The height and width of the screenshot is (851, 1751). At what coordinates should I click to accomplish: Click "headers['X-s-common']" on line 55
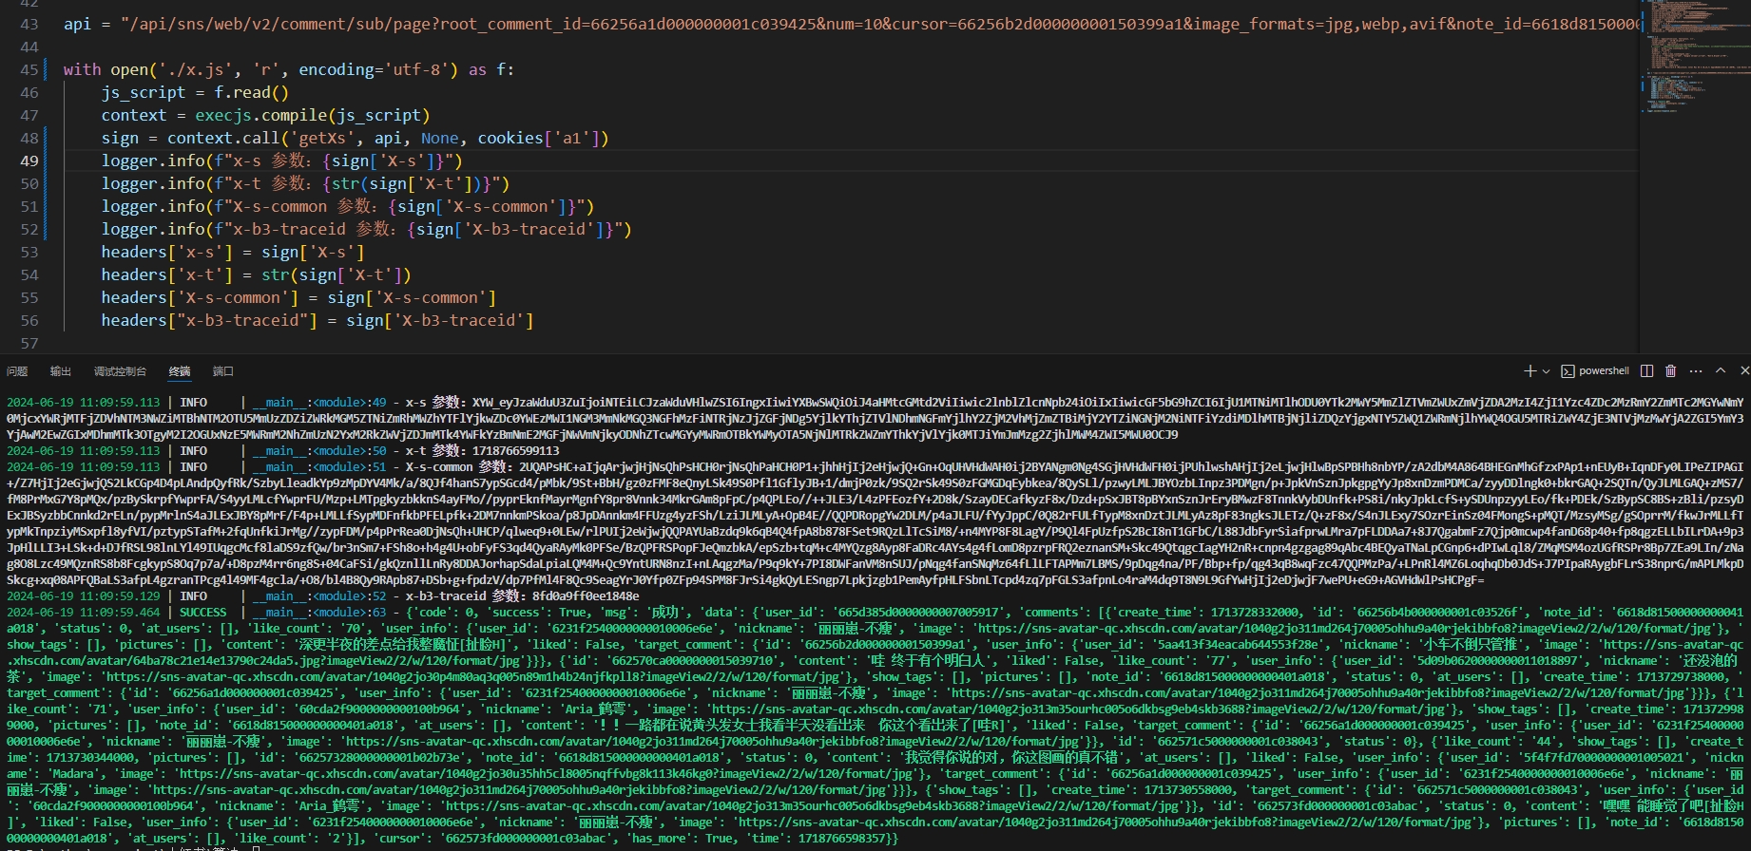tap(200, 298)
